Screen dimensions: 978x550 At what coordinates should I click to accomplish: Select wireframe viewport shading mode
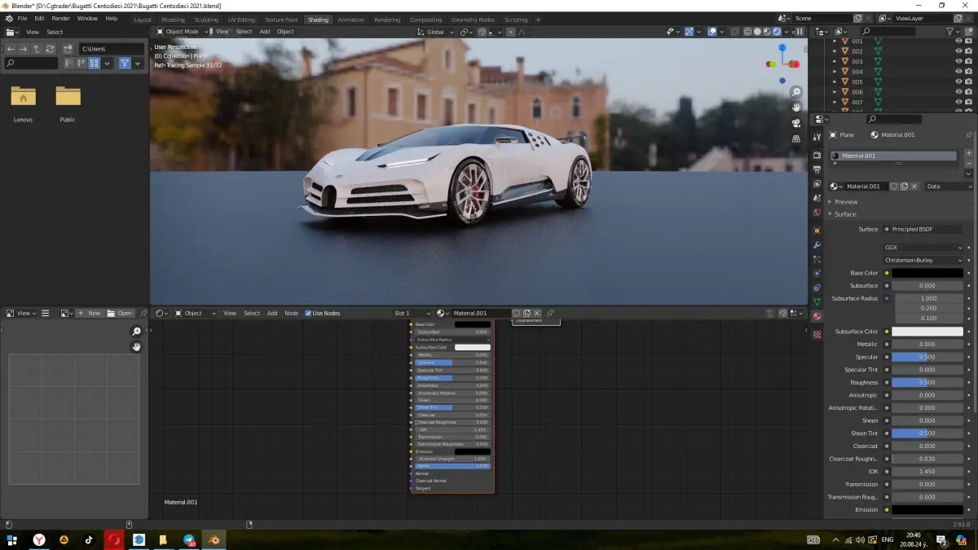(747, 32)
